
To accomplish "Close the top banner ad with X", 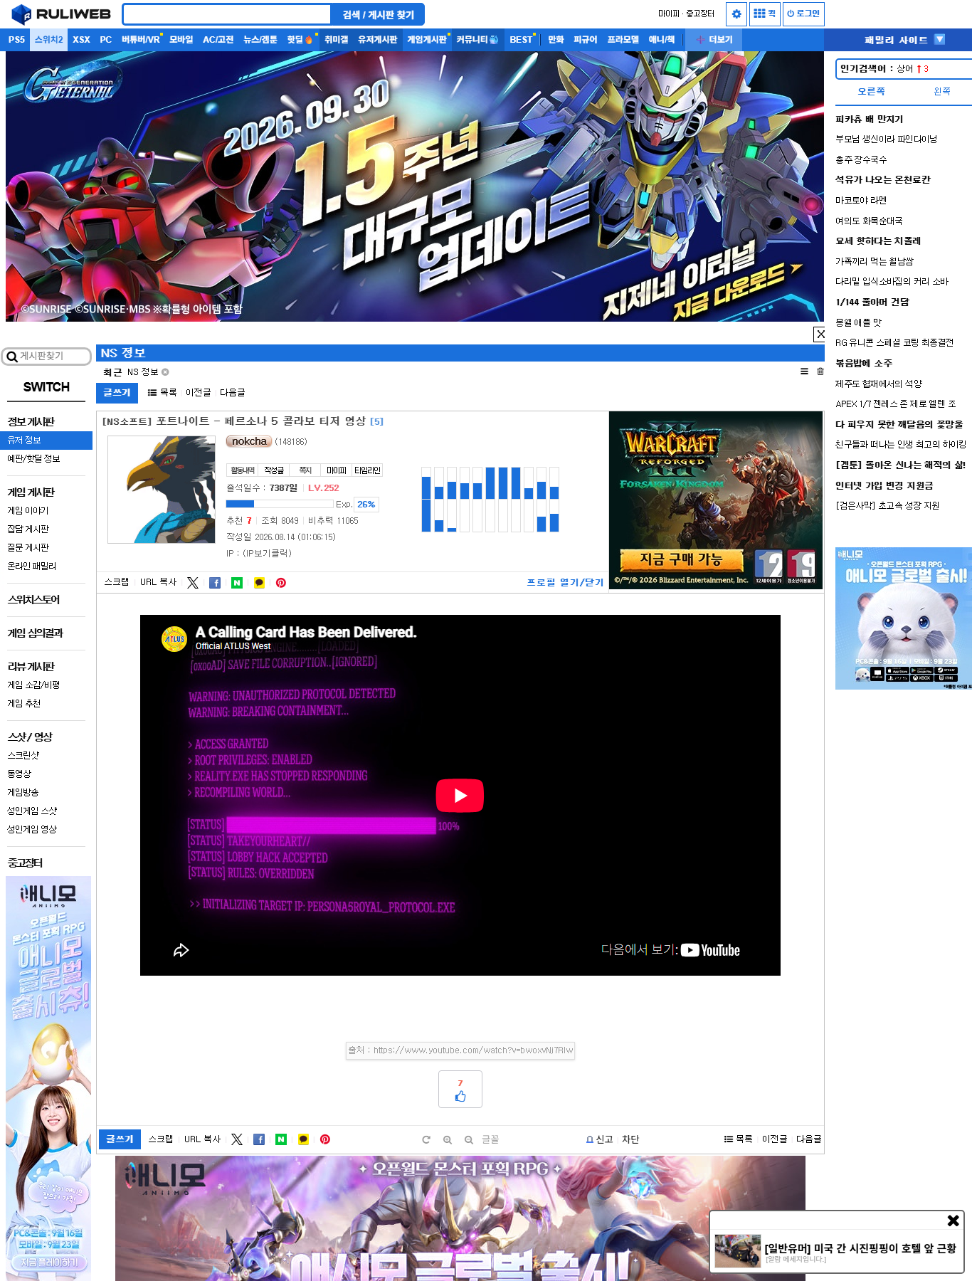I will 820,334.
